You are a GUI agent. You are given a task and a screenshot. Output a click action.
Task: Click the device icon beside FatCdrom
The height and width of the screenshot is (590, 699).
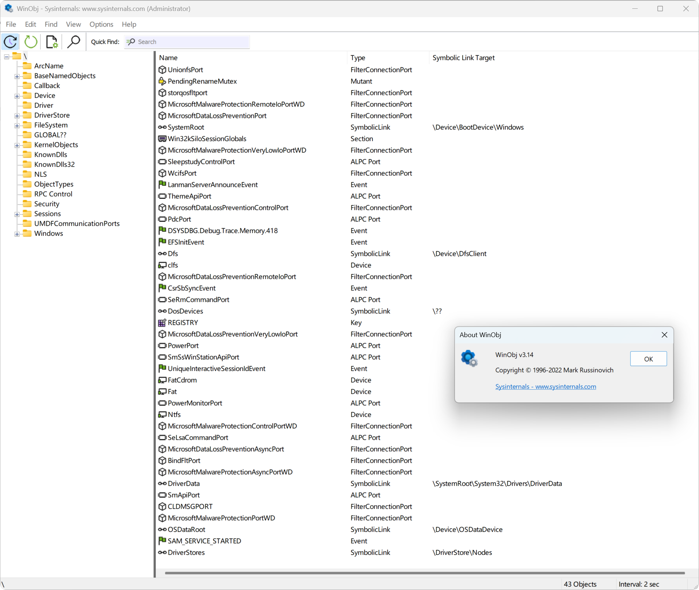tap(162, 380)
